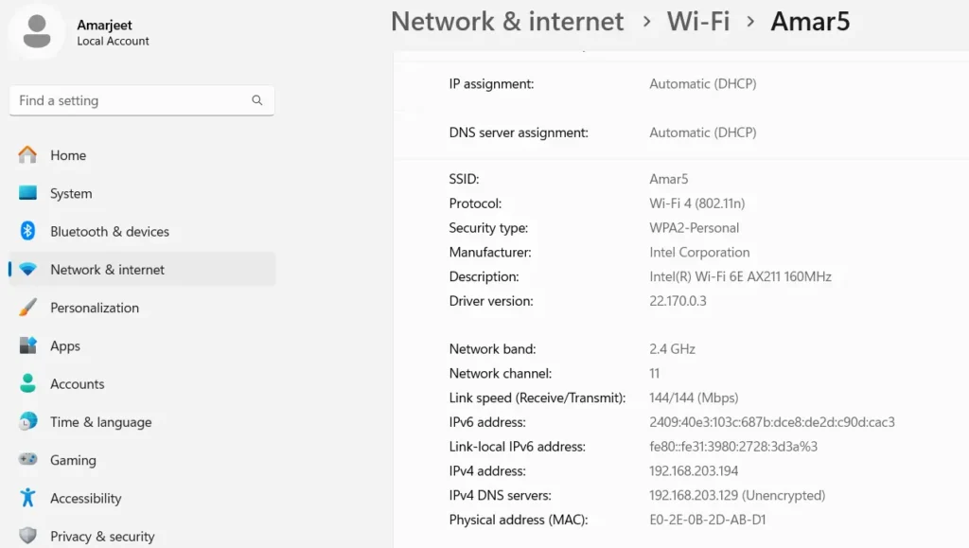Select the Accounts person icon
The height and width of the screenshot is (548, 969).
pos(26,383)
